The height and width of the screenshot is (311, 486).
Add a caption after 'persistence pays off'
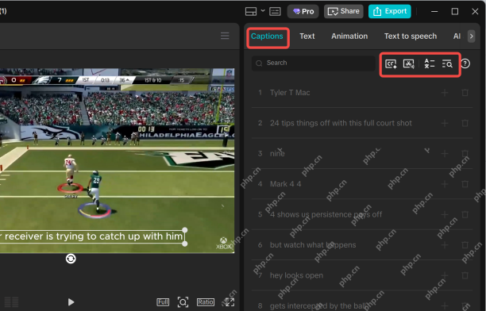pyautogui.click(x=445, y=214)
